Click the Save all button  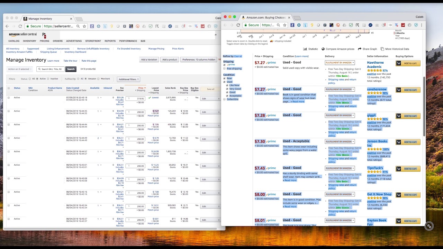pyautogui.click(x=210, y=89)
